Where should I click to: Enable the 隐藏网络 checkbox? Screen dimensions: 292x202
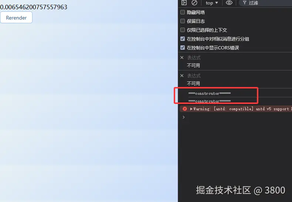click(x=183, y=12)
